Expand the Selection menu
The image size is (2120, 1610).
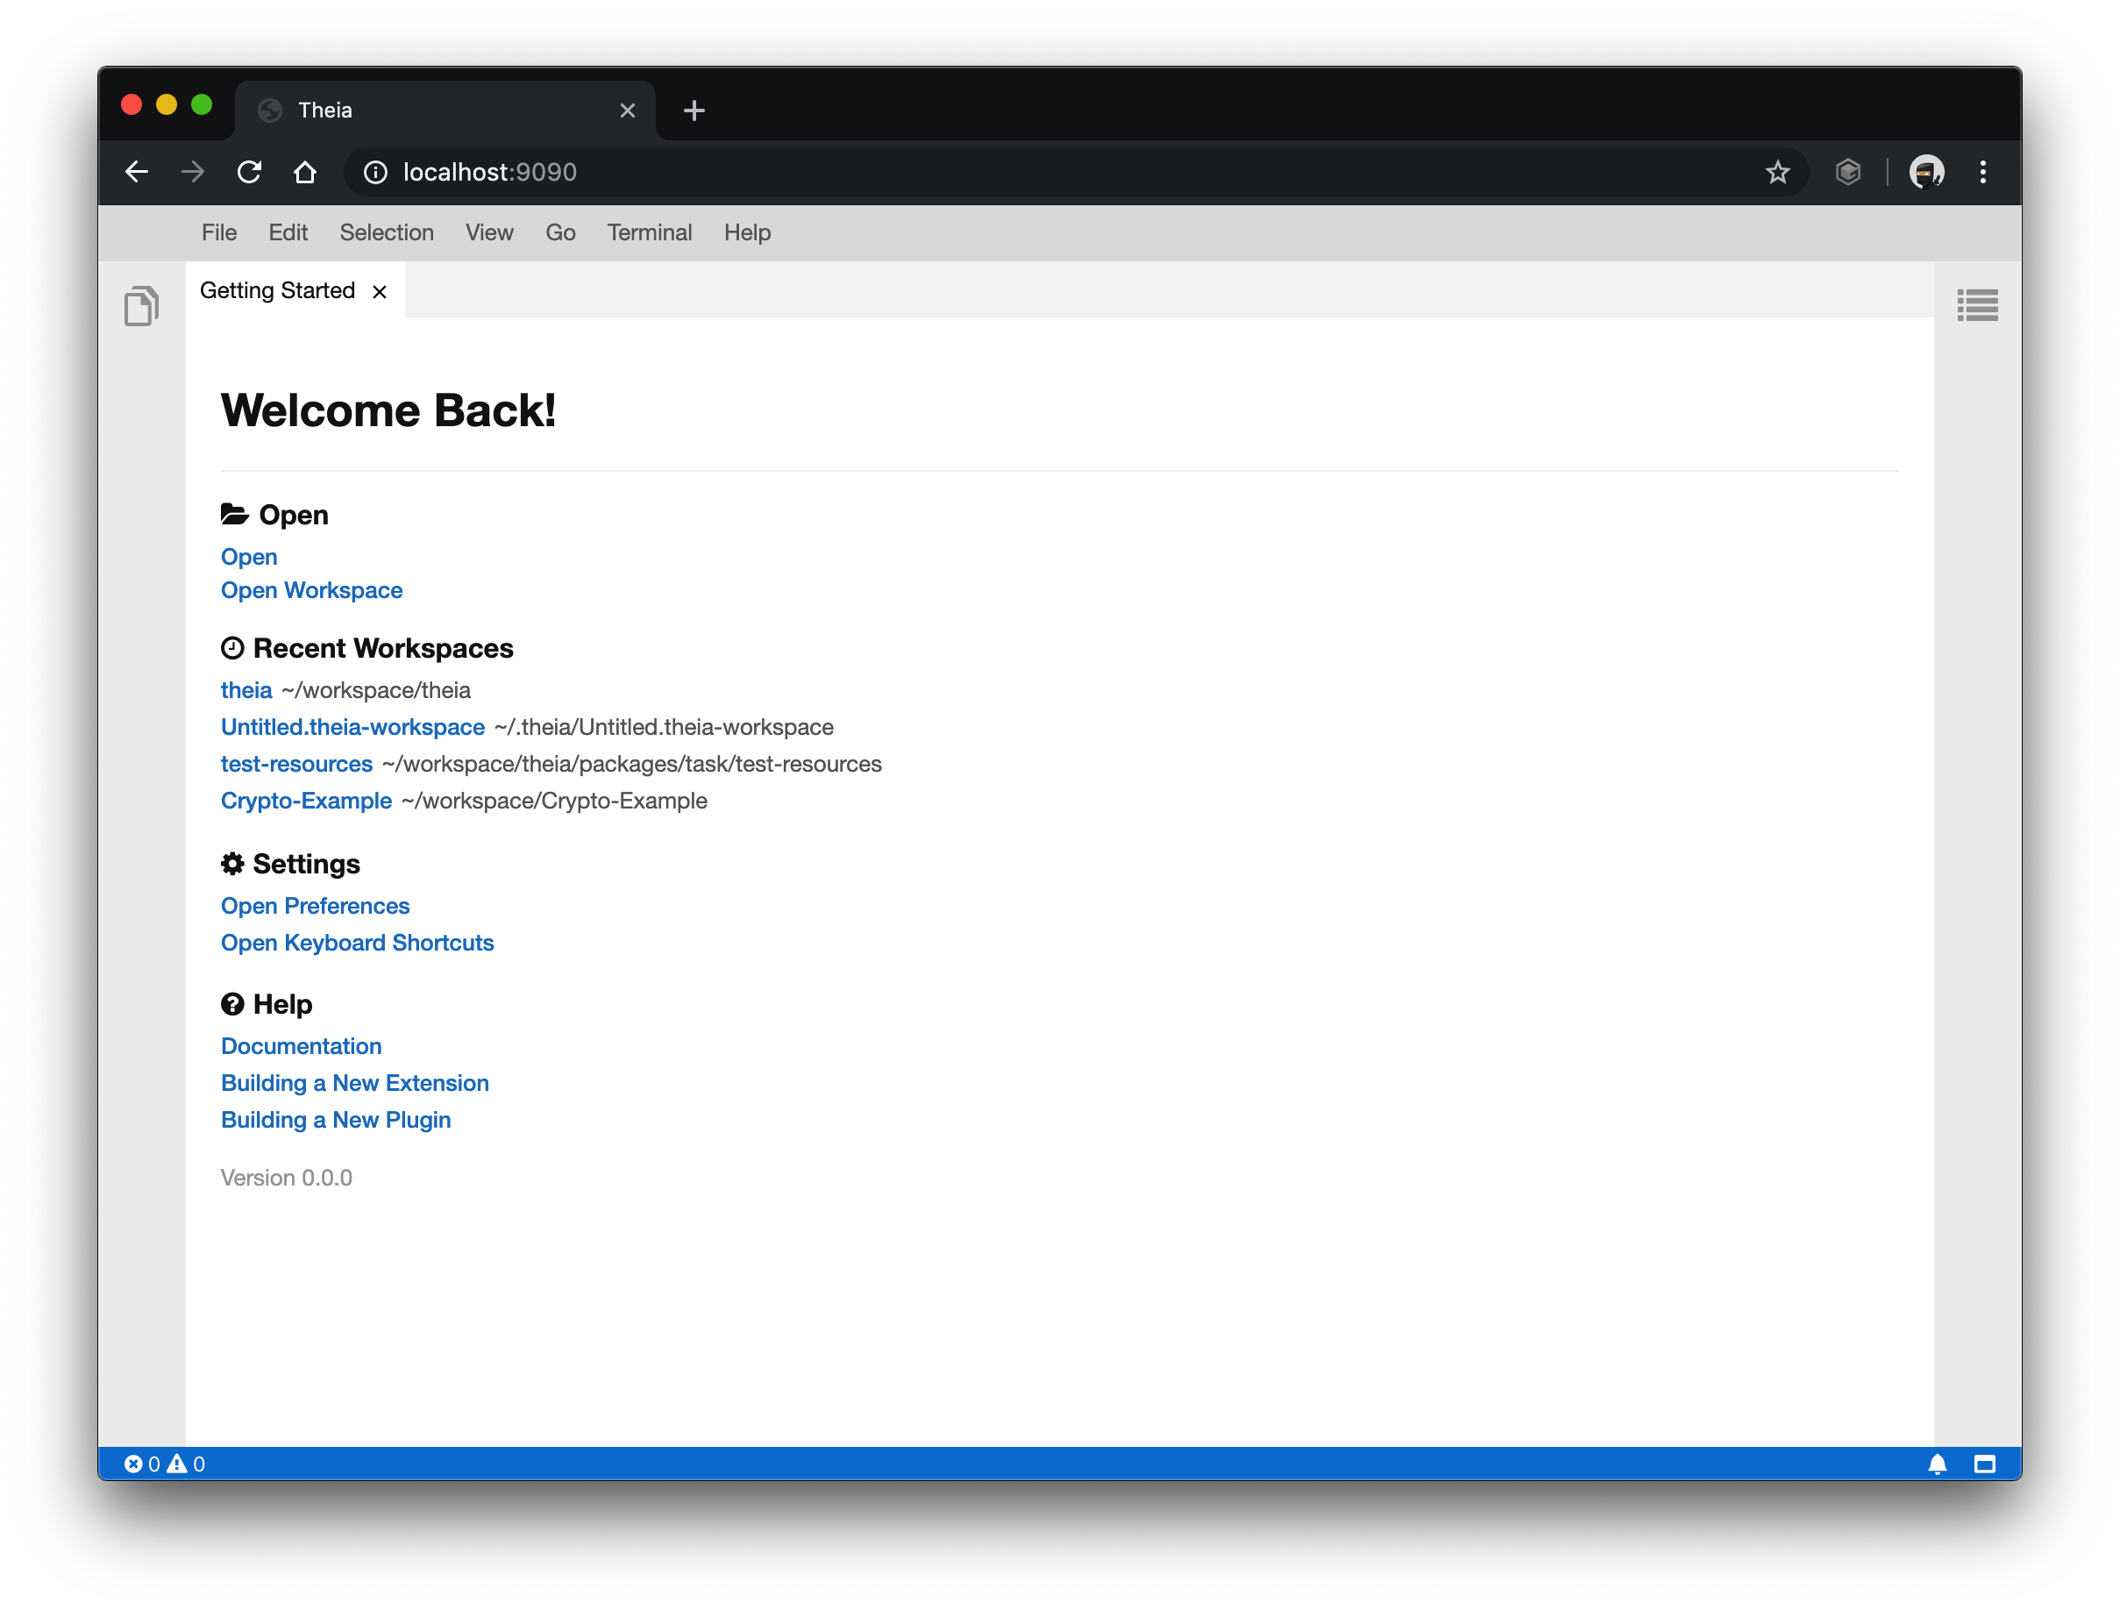click(387, 233)
